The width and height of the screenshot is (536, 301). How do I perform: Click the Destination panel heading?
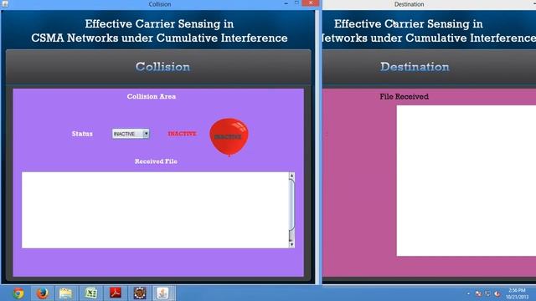(415, 67)
